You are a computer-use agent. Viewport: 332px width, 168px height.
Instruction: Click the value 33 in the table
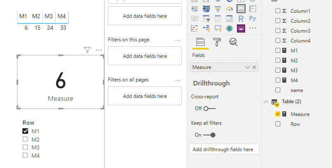pos(63,28)
